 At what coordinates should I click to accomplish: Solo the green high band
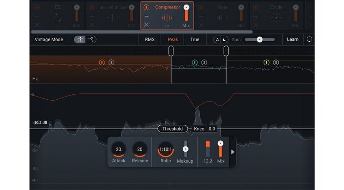(276, 62)
